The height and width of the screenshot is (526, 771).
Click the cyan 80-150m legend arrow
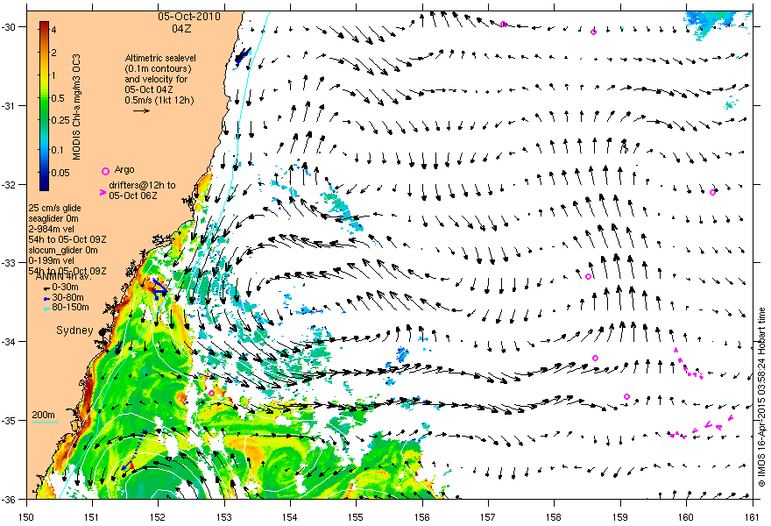click(46, 309)
